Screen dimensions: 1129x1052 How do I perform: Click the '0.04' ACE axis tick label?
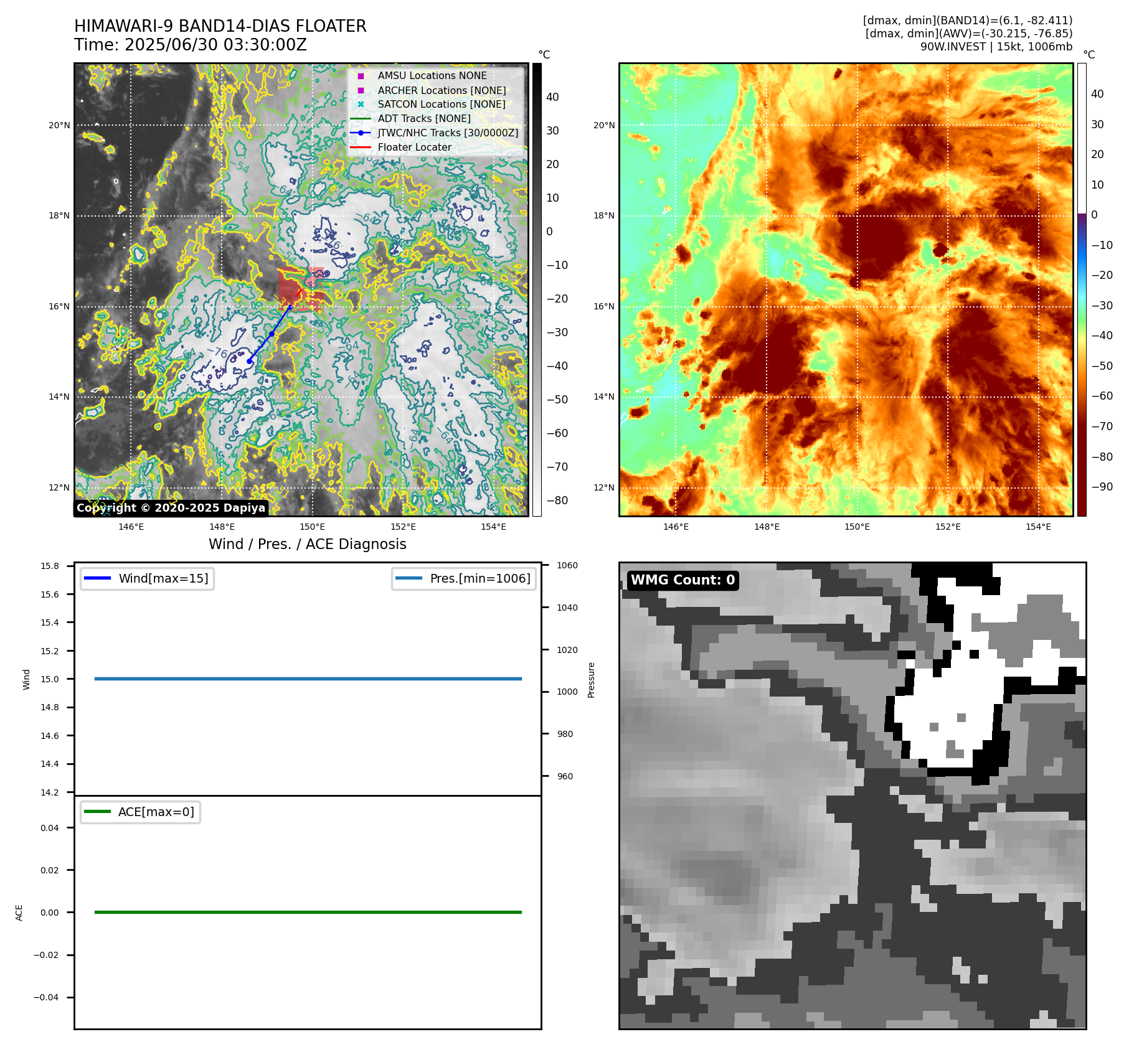50,828
